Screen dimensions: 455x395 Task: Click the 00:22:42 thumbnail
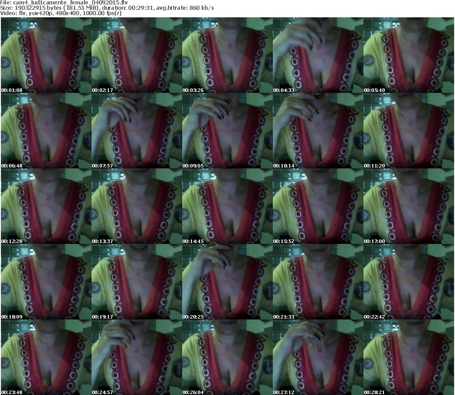[x=409, y=282]
